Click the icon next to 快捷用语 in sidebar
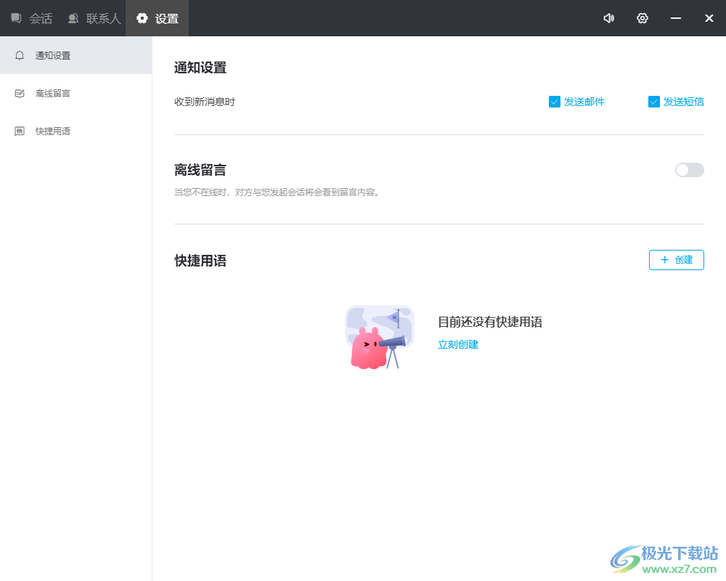The width and height of the screenshot is (726, 581). click(19, 131)
